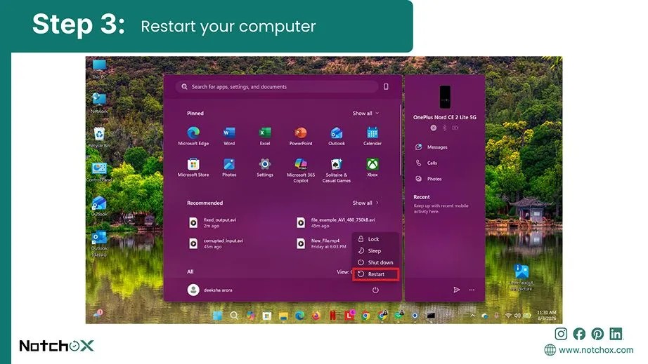The image size is (648, 364).
Task: Launch Word from the Pinned section
Action: [x=229, y=135]
